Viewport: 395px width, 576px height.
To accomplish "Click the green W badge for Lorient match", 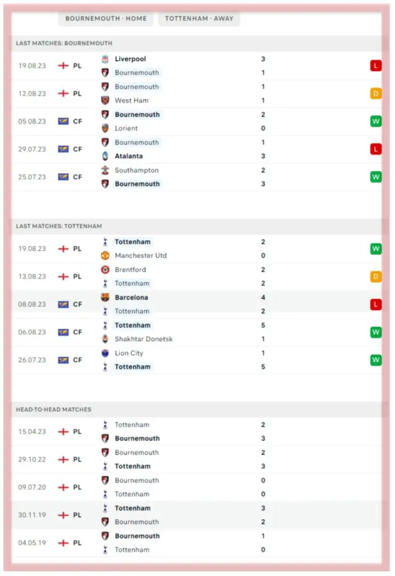I will (x=376, y=122).
